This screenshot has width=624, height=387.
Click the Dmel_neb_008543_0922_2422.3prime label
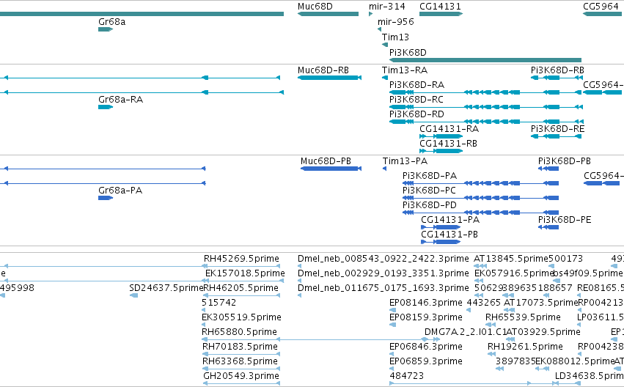coord(383,259)
